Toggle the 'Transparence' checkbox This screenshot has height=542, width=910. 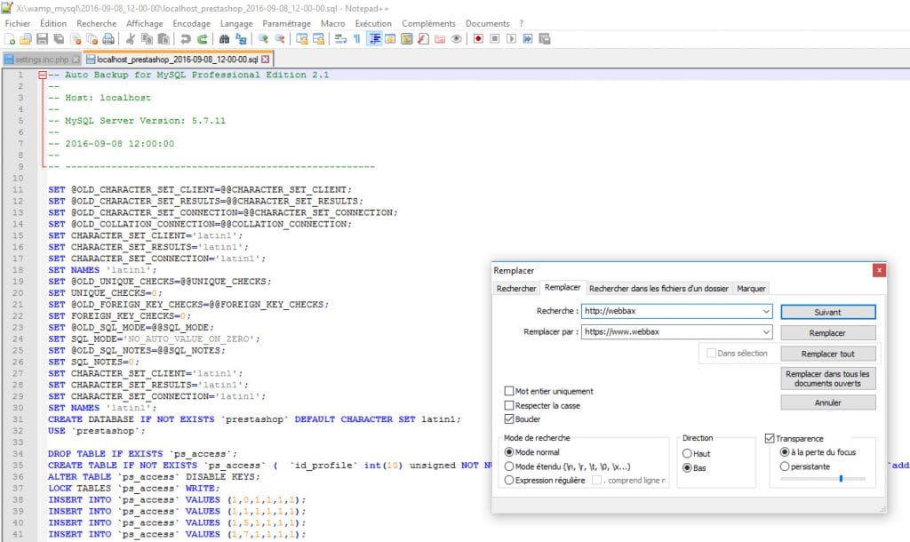(770, 438)
